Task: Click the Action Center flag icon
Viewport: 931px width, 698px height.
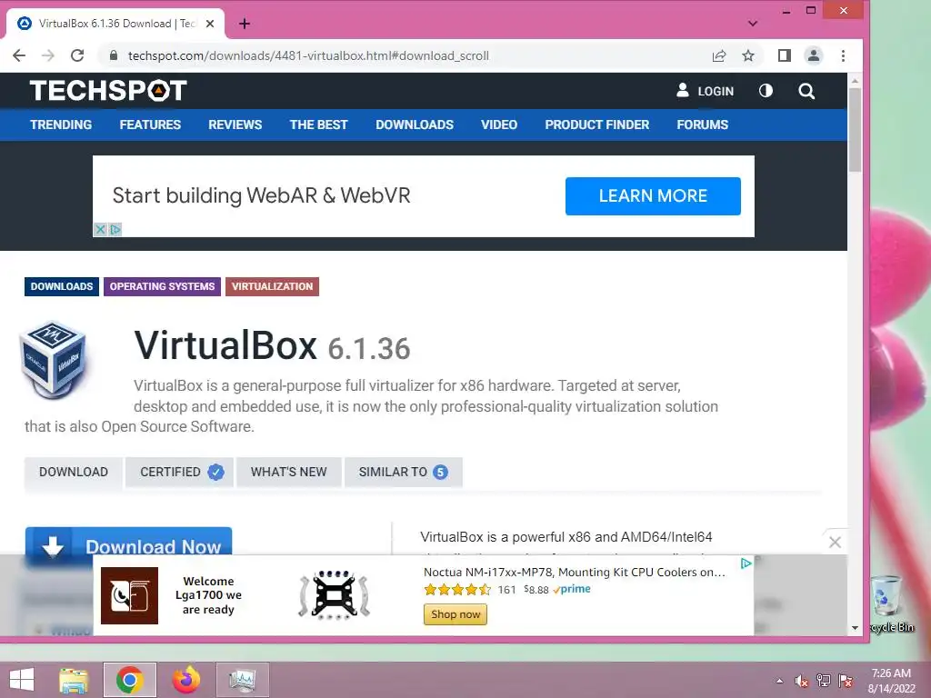Action: tap(846, 681)
